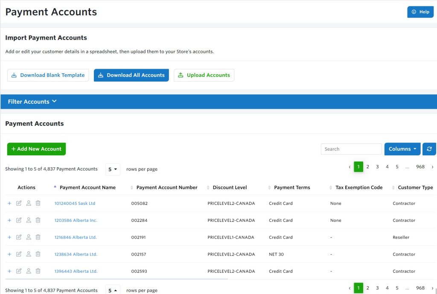Image resolution: width=437 pixels, height=294 pixels.
Task: Click the trash icon for 1203586 Alberta Inc.
Action: (38, 220)
